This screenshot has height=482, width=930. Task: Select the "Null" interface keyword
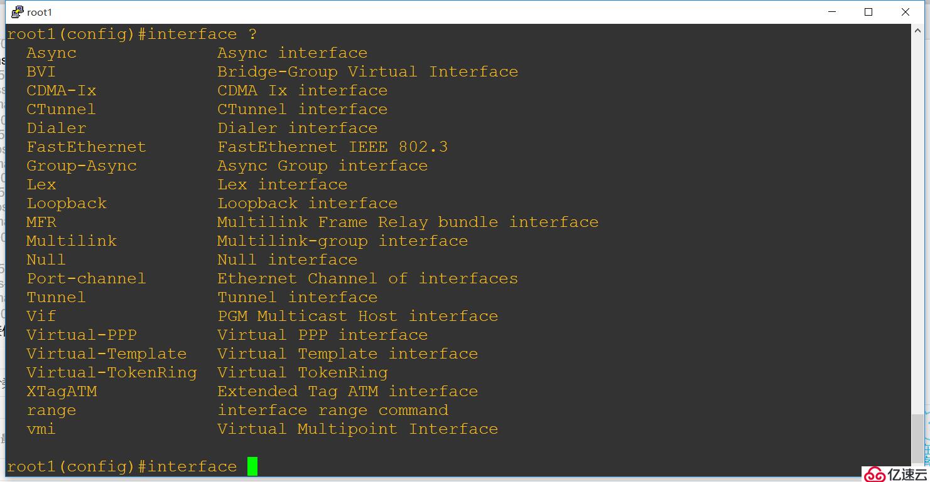[x=46, y=260]
